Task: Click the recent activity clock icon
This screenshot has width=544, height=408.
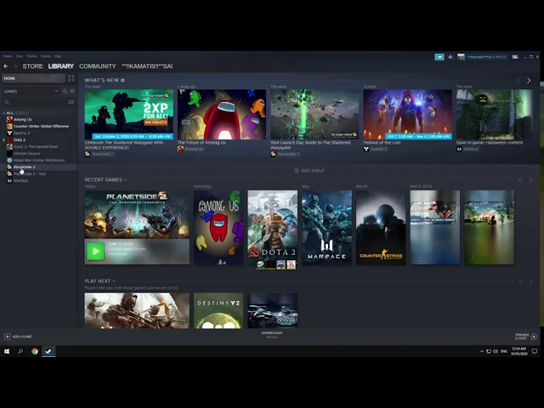Action: tap(65, 91)
